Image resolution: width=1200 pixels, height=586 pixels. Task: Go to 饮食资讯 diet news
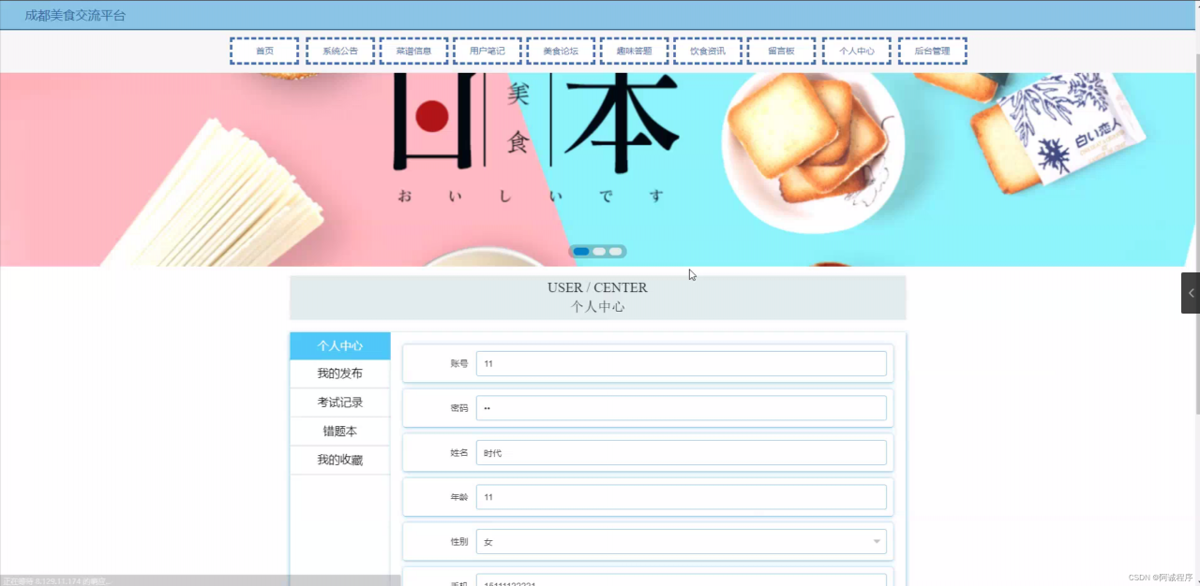pos(707,51)
